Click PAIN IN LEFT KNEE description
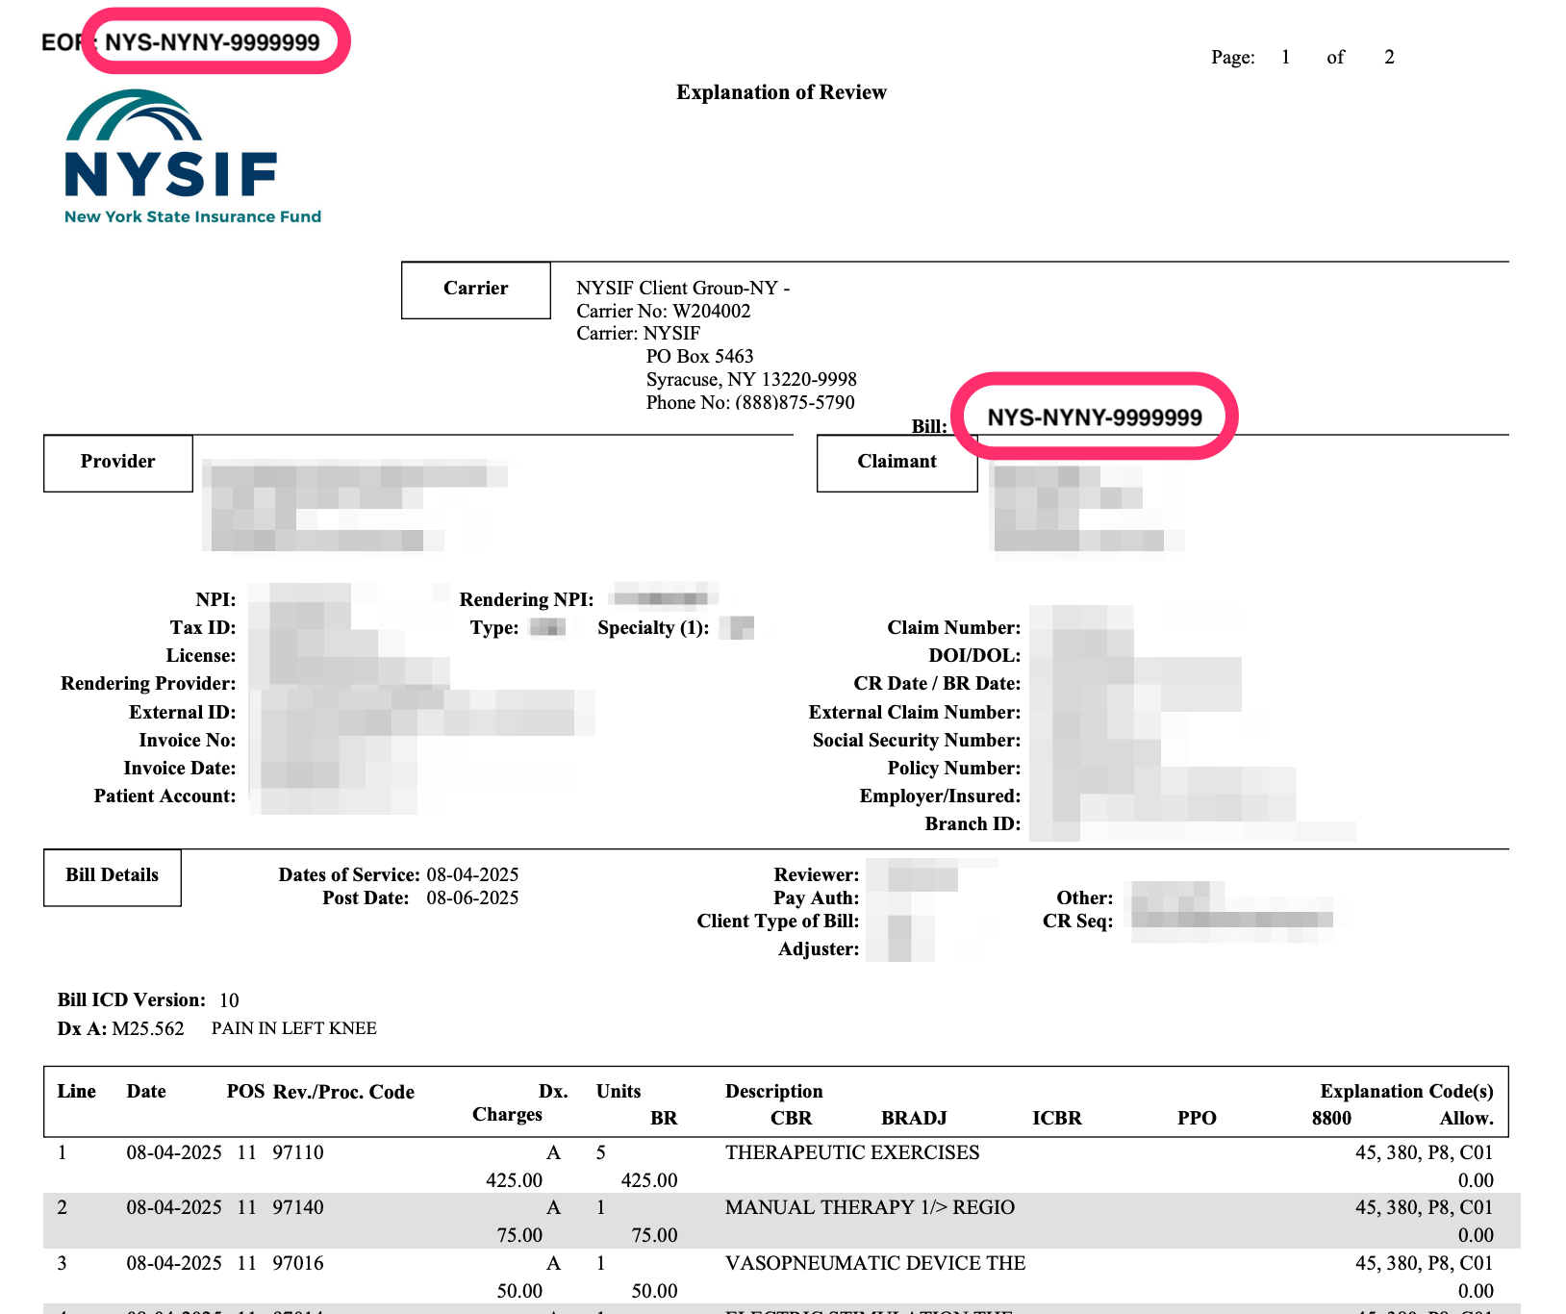Viewport: 1566px width, 1314px height. click(293, 1028)
